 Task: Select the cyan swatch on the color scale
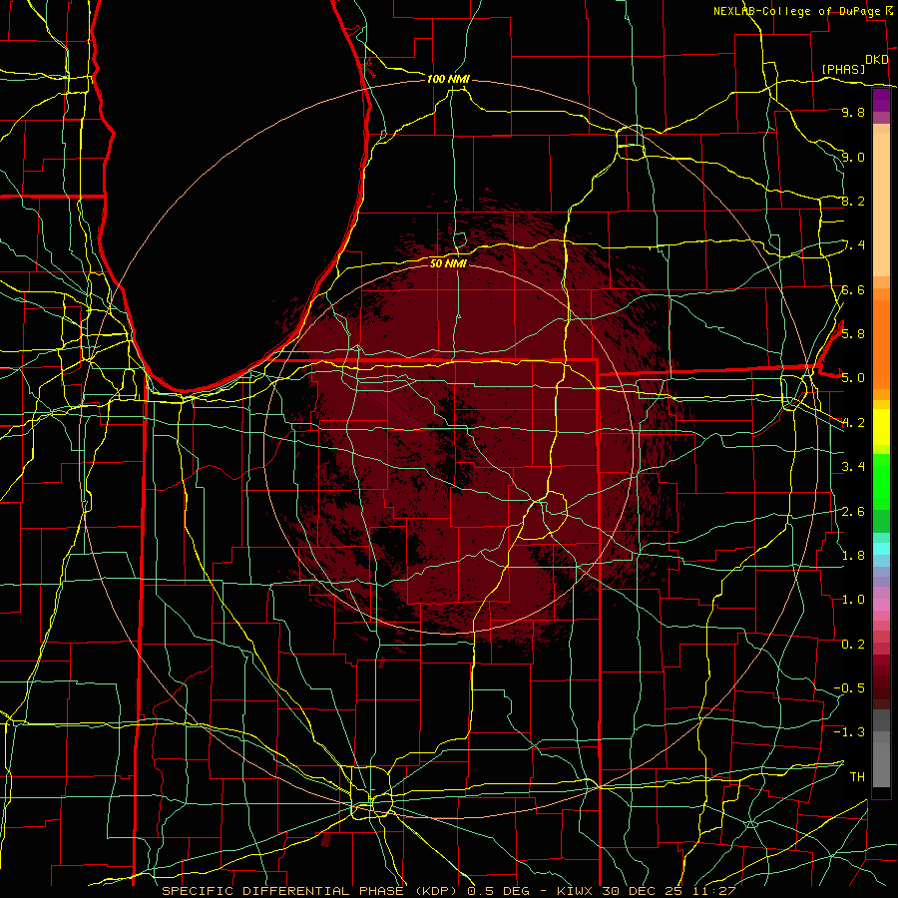(881, 549)
